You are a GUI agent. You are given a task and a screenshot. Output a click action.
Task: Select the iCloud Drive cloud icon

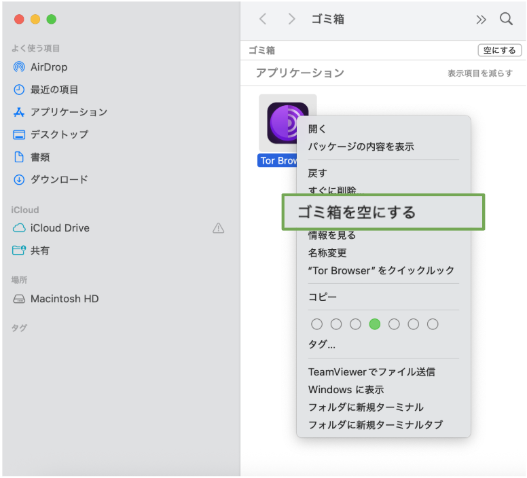[19, 228]
